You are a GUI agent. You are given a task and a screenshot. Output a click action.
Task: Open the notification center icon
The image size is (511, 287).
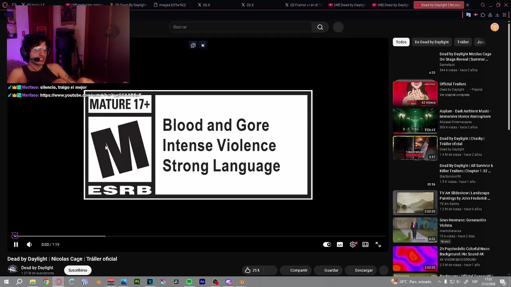point(502,282)
